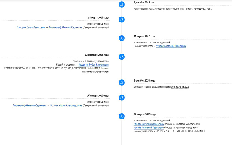Open Чубайс Анатолий Борисович listed as new founder
This screenshot has width=232, height=145.
click(x=171, y=46)
